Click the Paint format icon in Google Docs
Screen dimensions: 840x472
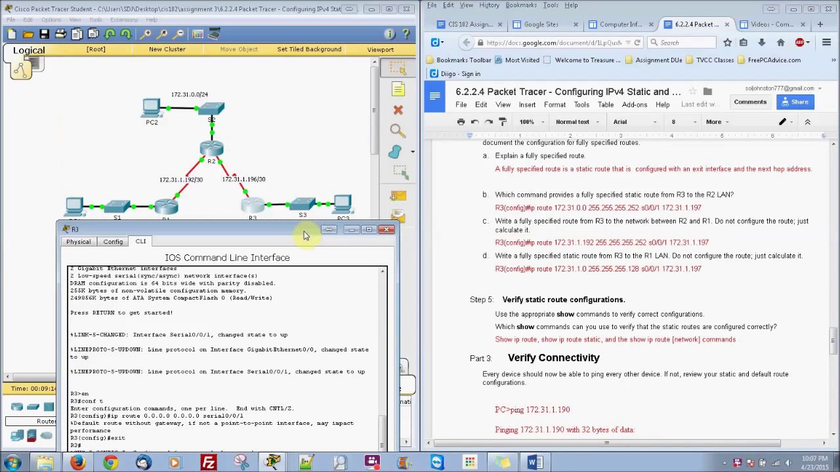click(503, 122)
